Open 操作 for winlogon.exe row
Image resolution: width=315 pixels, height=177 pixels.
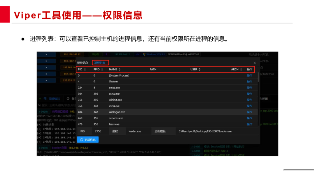249,112
